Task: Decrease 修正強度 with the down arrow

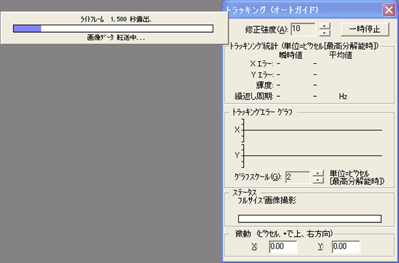Action: tap(324, 32)
